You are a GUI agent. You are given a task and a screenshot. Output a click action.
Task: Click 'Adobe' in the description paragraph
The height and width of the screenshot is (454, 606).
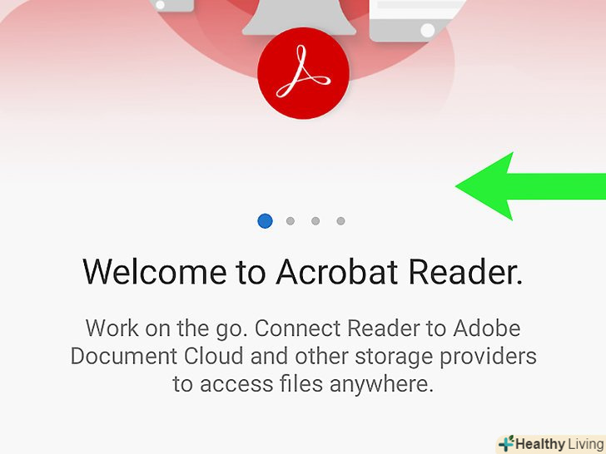pyautogui.click(x=487, y=328)
